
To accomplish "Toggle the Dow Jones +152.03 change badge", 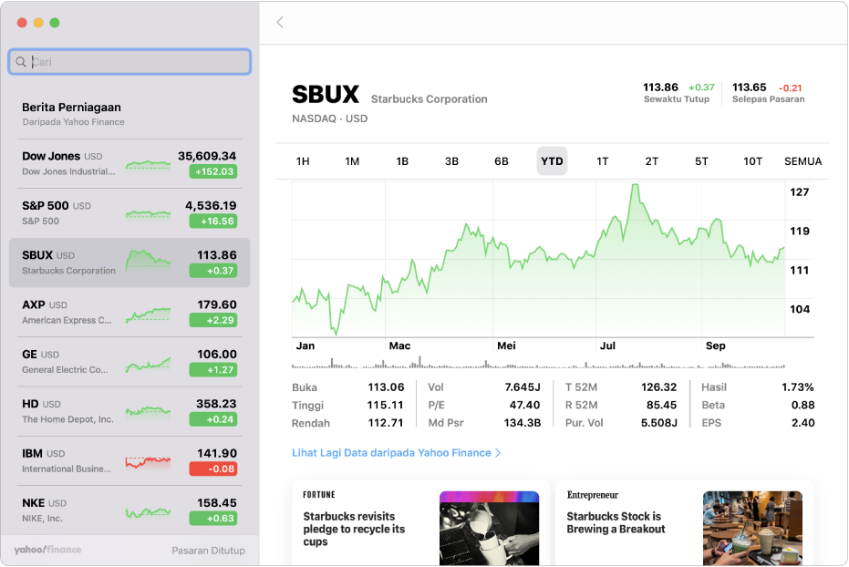I will [x=212, y=171].
